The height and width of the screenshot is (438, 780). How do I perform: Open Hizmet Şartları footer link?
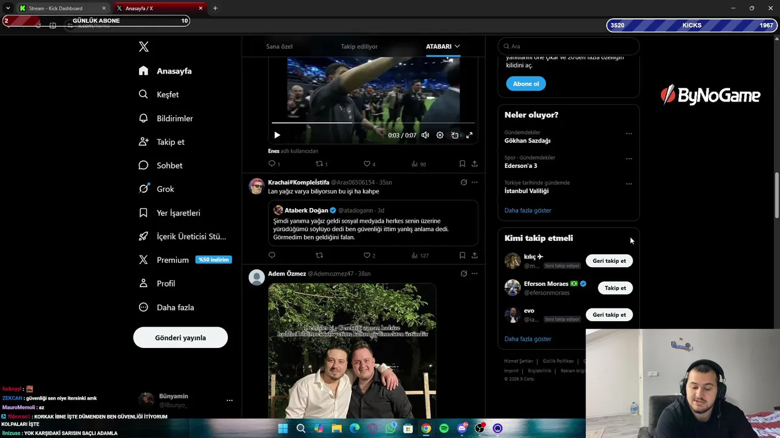[519, 361]
